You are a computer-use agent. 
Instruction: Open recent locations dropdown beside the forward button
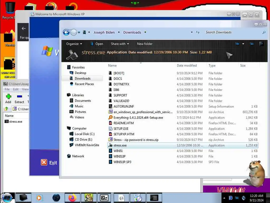(79, 33)
